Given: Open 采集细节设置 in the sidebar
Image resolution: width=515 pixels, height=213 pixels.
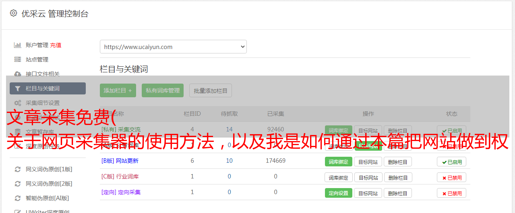Looking at the screenshot, I should pyautogui.click(x=43, y=103).
